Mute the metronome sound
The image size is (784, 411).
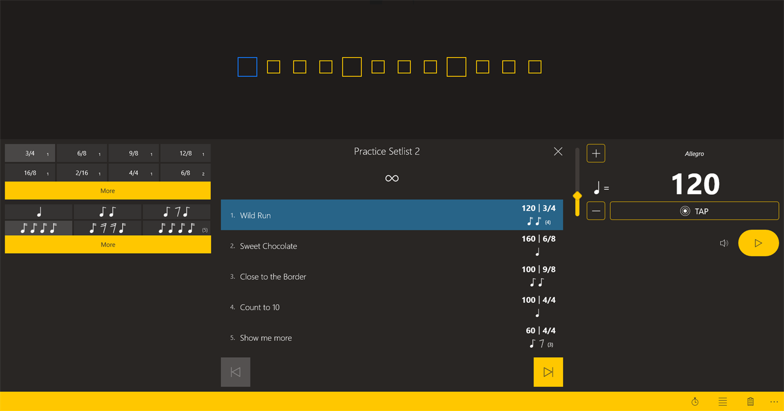[724, 243]
